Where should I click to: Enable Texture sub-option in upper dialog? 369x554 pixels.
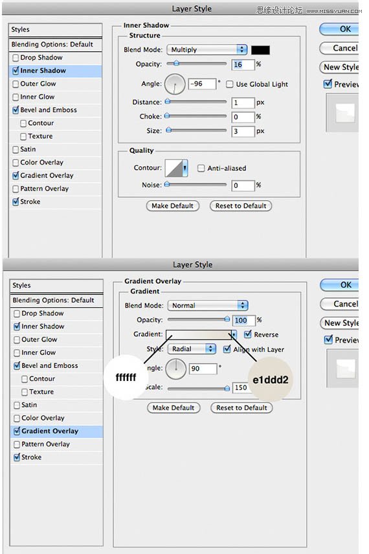click(x=23, y=136)
